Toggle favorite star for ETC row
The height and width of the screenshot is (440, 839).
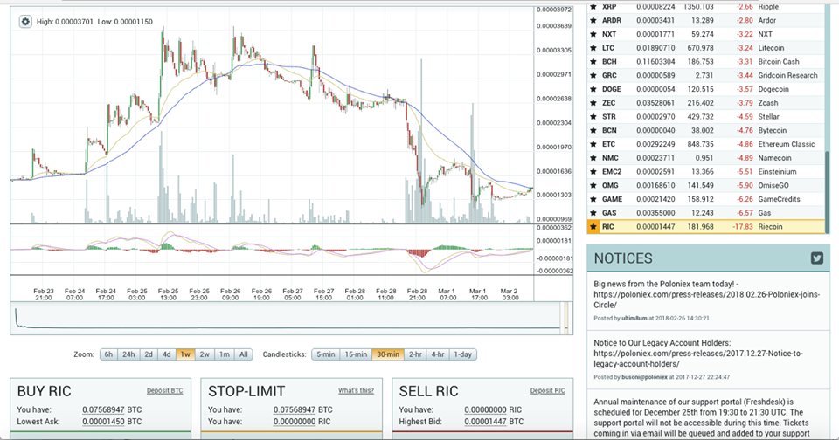pyautogui.click(x=593, y=144)
